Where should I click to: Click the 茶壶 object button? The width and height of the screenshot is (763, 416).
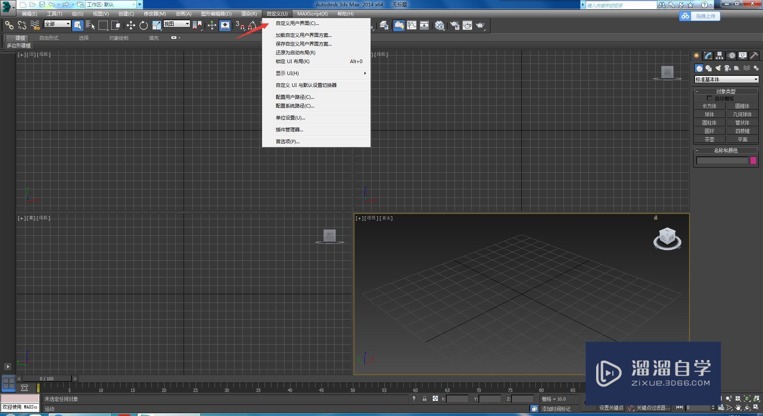click(709, 140)
